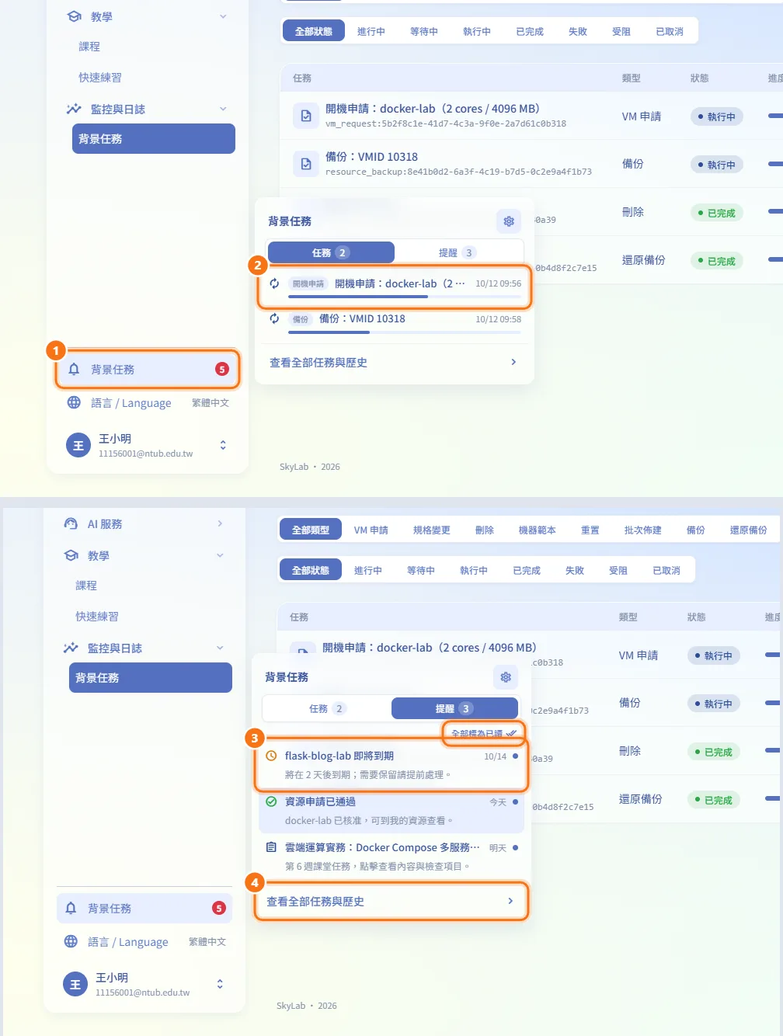The image size is (783, 1036).
Task: Expand the AI 服務 chevron
Action: pyautogui.click(x=220, y=524)
